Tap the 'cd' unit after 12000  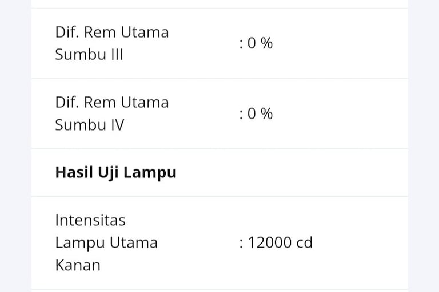[x=304, y=243]
